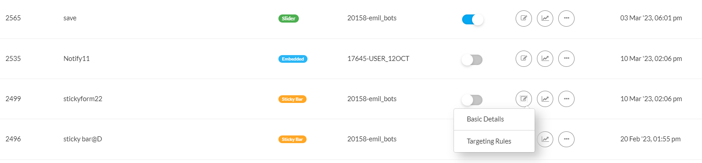View analytics chart for stickyform22

coord(545,99)
